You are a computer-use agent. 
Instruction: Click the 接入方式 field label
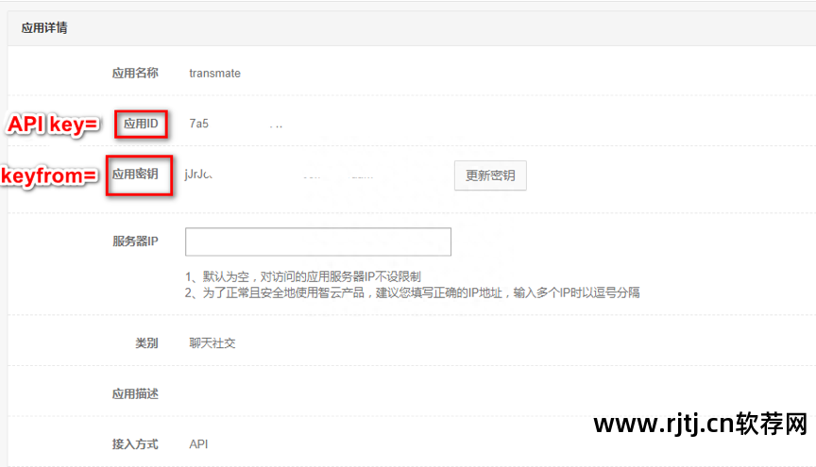[135, 444]
